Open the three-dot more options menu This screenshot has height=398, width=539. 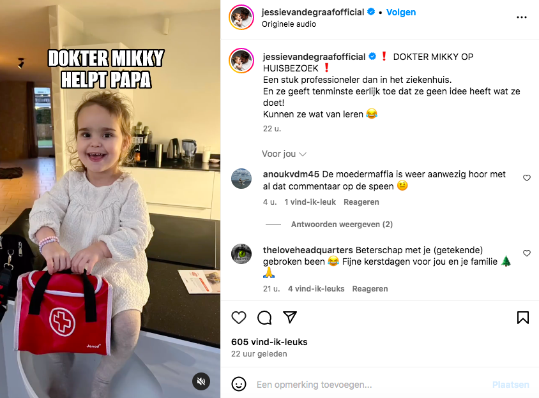(x=522, y=17)
